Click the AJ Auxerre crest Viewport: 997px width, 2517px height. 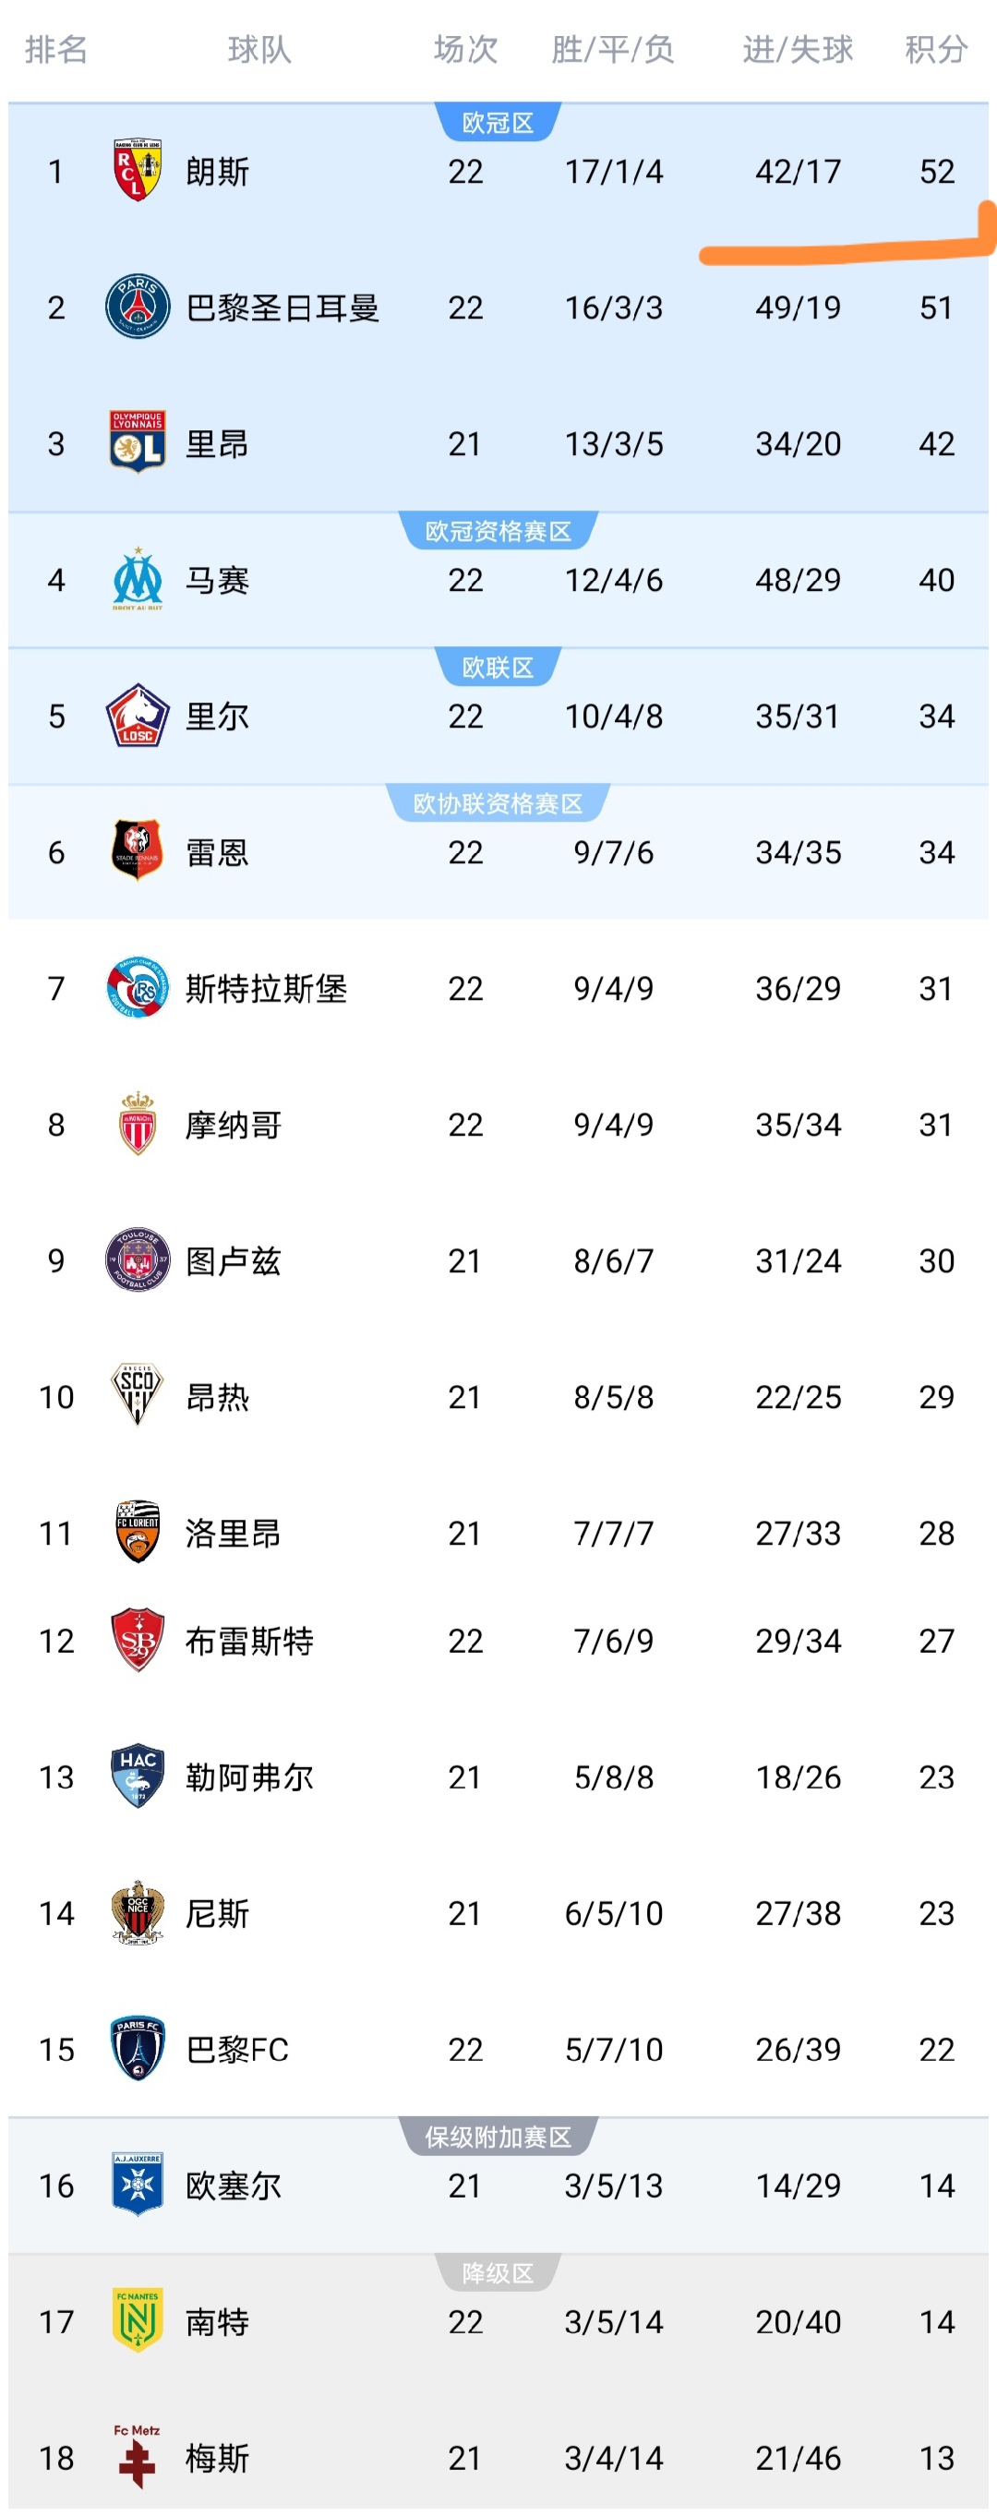[x=138, y=2184]
